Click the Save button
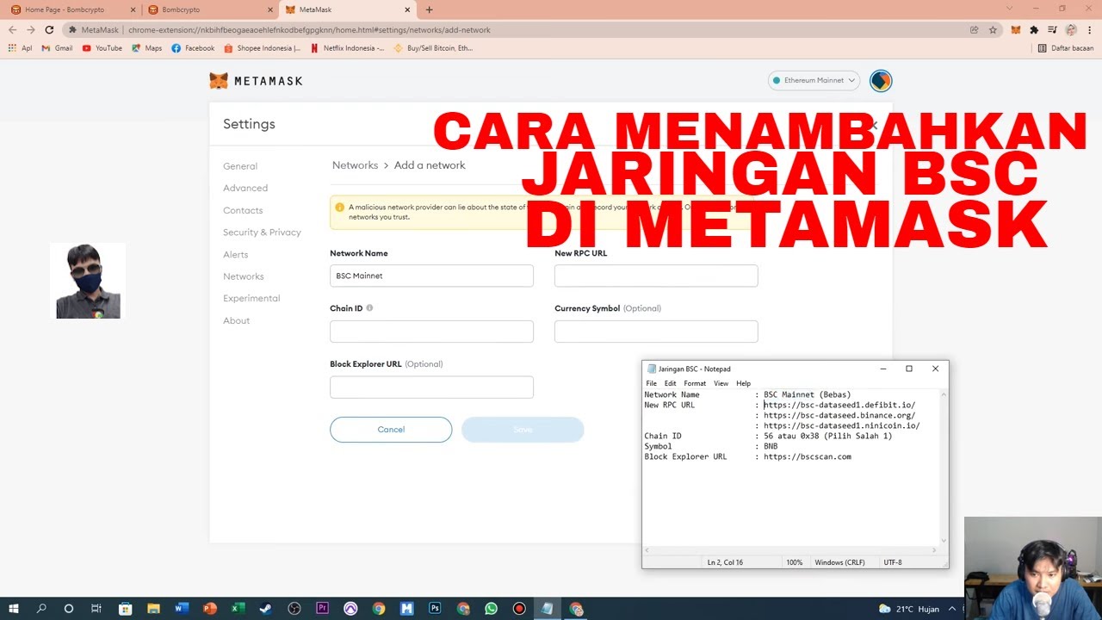Image resolution: width=1102 pixels, height=620 pixels. click(x=523, y=430)
